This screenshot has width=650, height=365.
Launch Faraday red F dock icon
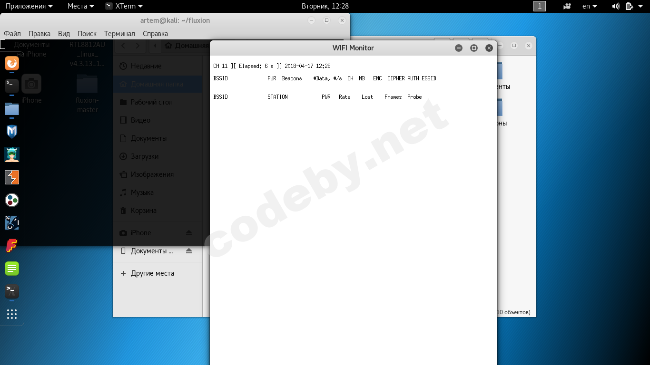[12, 246]
